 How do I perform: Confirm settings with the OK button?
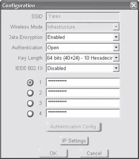click(x=53, y=153)
